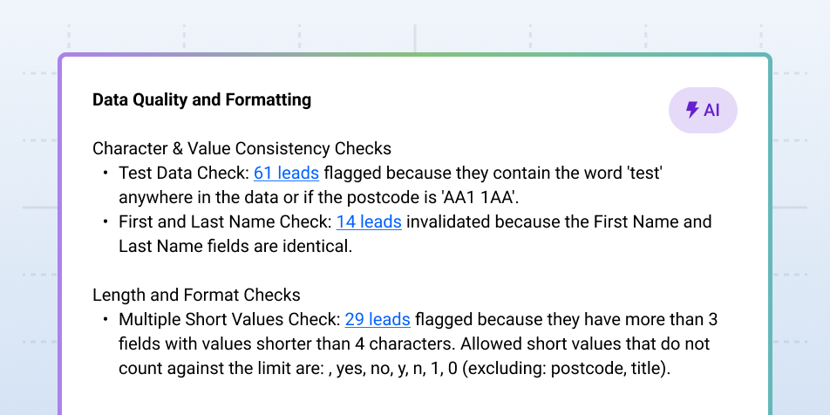Click the "AI" label in the purple badge
830x415 pixels.
711,110
